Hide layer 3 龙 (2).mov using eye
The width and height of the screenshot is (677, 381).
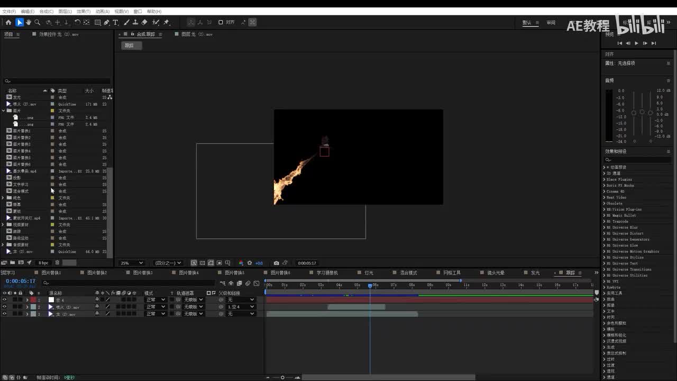click(x=5, y=314)
